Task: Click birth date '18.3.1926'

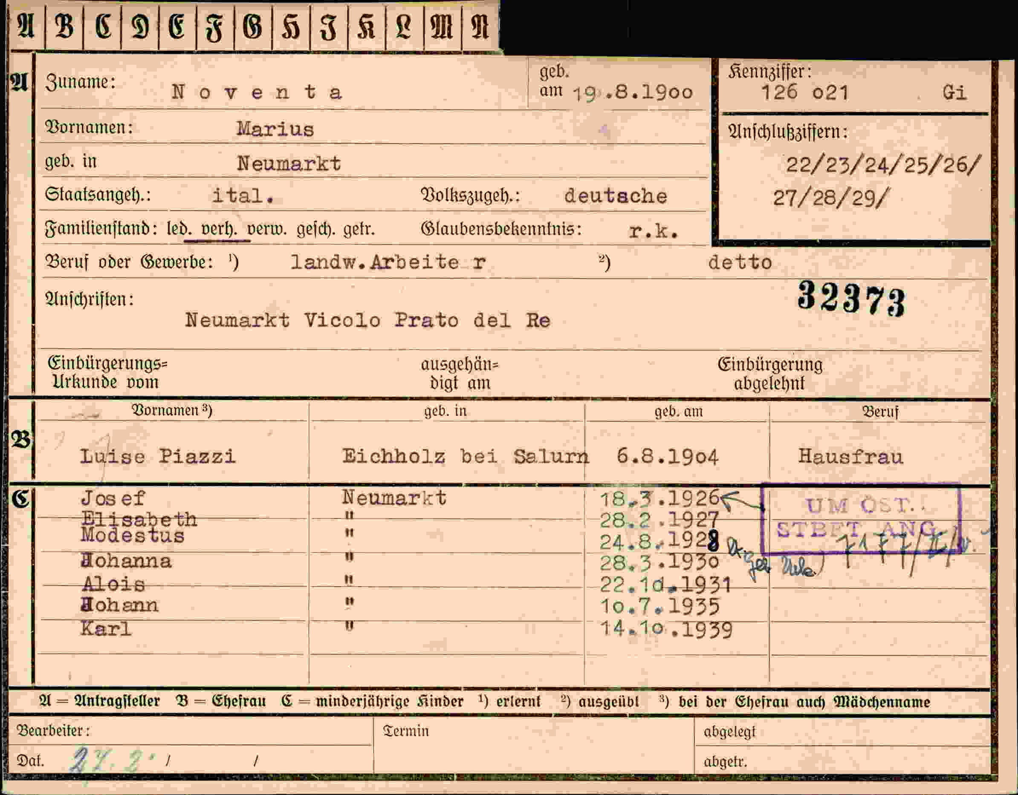Action: click(660, 499)
